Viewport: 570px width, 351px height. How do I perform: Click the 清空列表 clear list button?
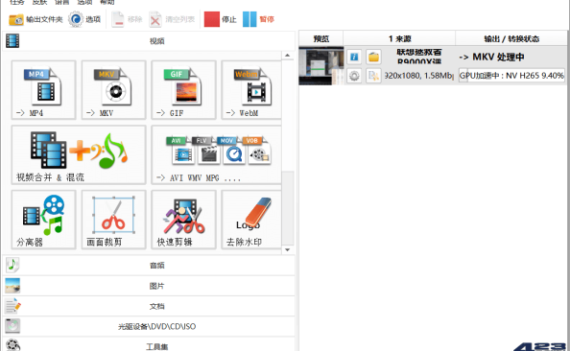point(172,19)
